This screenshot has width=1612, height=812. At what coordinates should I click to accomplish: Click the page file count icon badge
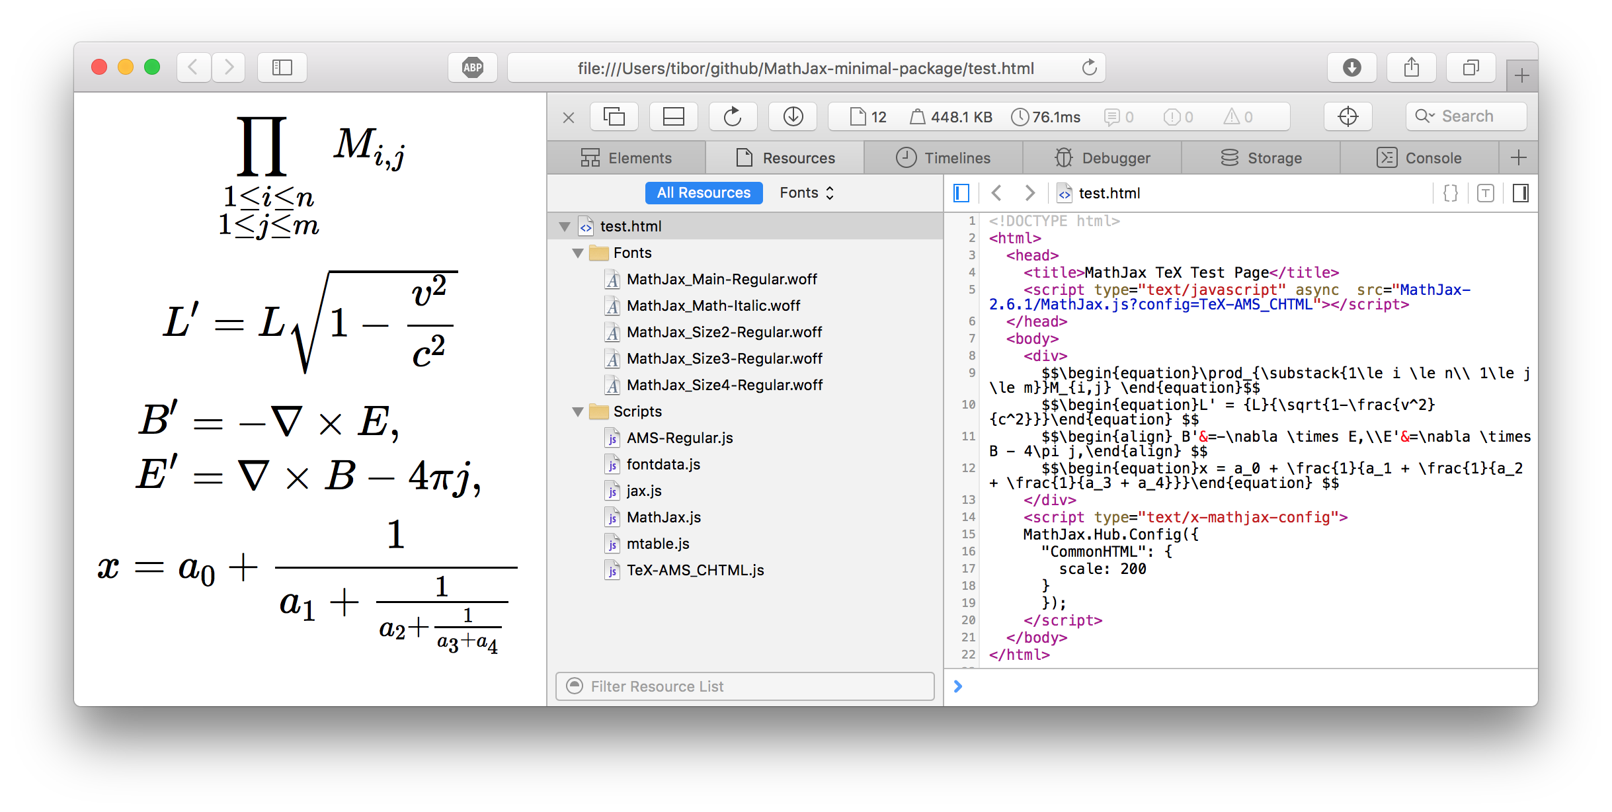[866, 116]
